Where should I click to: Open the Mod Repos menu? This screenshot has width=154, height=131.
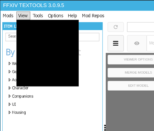pos(93,16)
